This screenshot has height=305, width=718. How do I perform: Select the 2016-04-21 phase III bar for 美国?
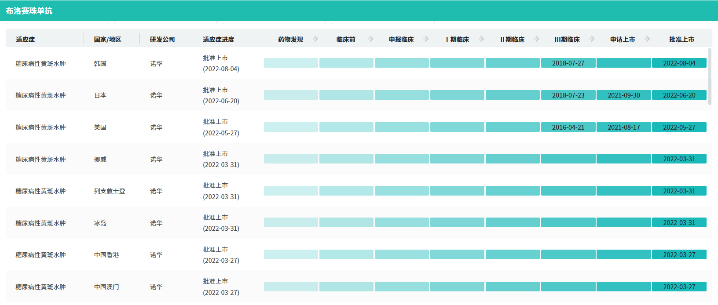pyautogui.click(x=568, y=127)
